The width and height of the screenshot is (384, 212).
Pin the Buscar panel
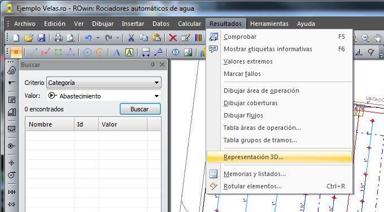(152, 65)
